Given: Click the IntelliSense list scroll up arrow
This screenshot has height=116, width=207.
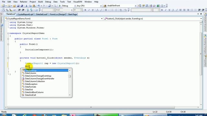Looking at the screenshot, I should pos(70,71).
